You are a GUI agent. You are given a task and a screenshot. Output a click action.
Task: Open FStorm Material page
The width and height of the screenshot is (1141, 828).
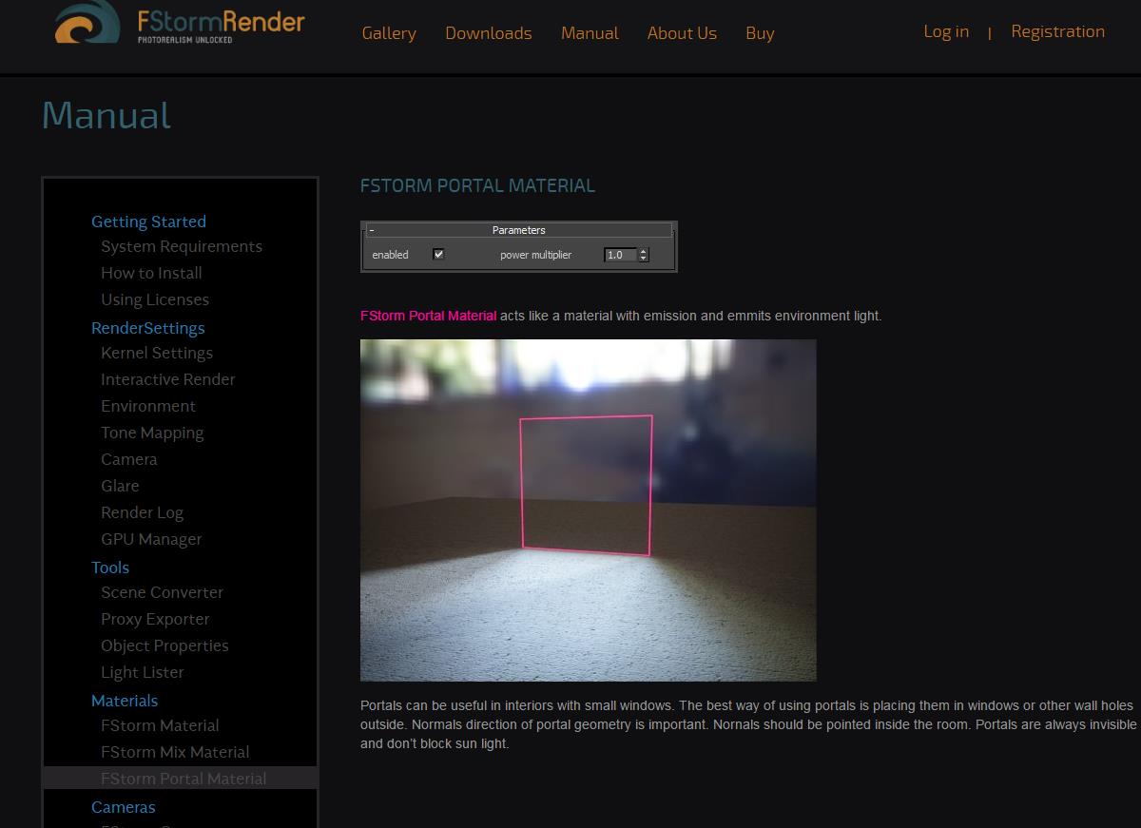coord(160,725)
